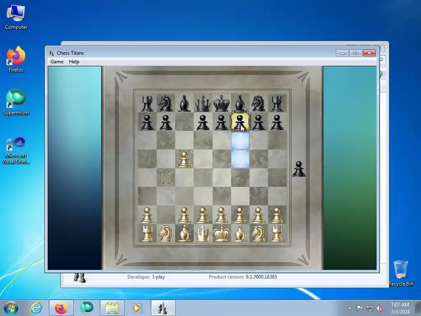Open Supermium from the taskbar
The height and width of the screenshot is (316, 421).
tap(86, 308)
